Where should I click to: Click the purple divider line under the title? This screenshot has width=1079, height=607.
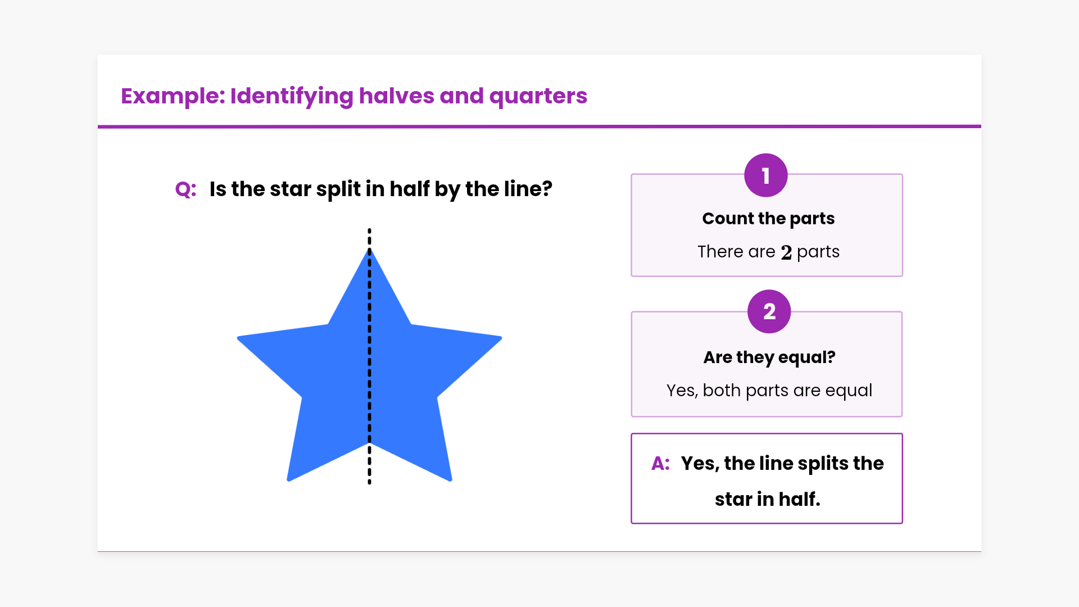click(x=539, y=126)
